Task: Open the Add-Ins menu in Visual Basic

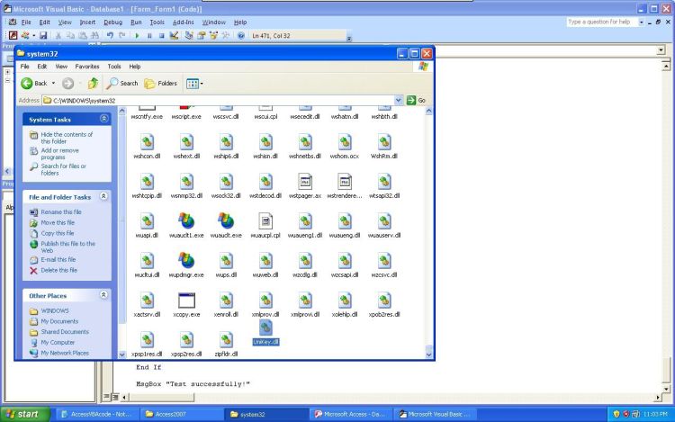Action: 184,22
